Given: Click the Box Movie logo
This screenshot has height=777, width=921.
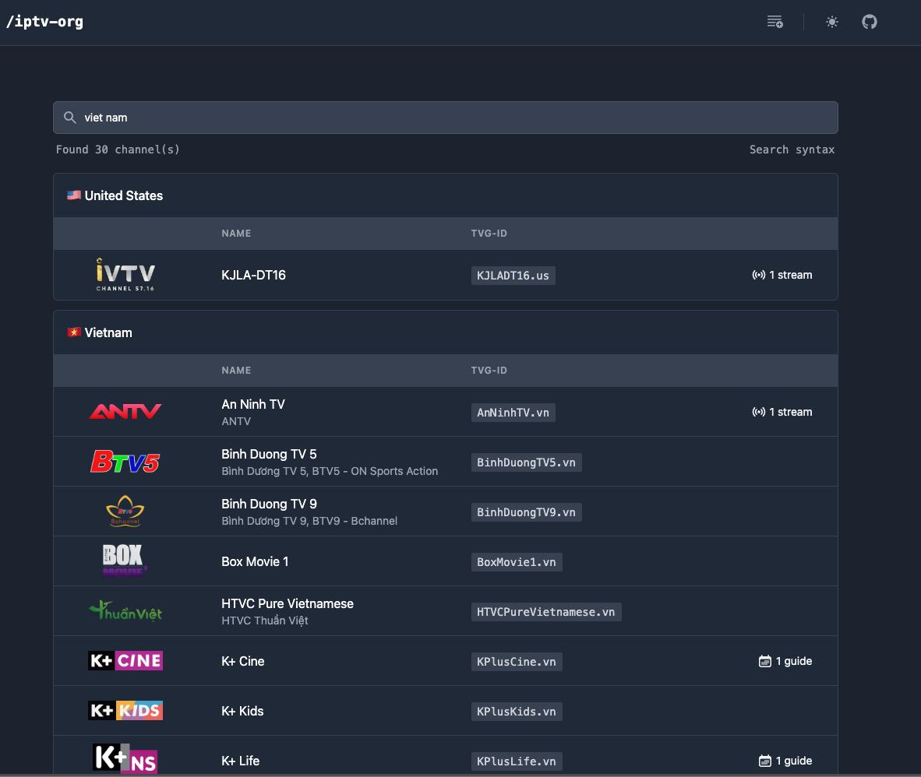Looking at the screenshot, I should [x=124, y=561].
